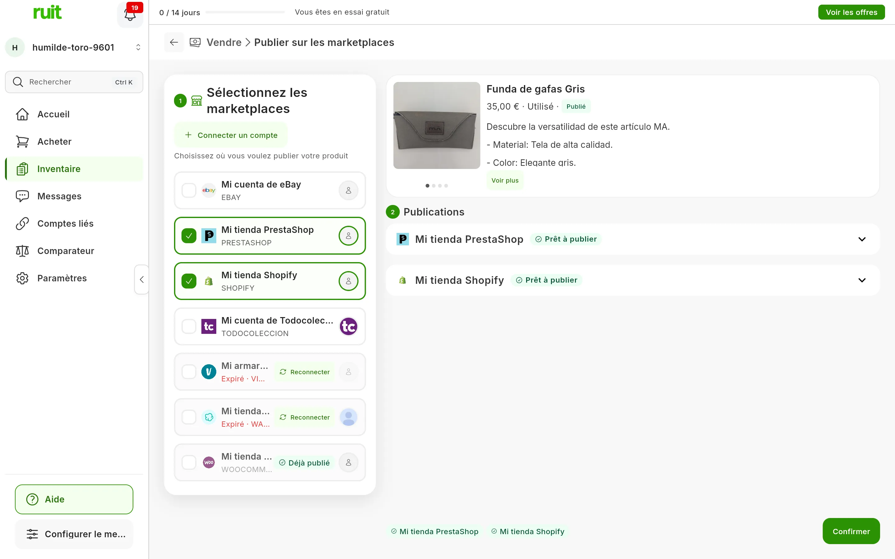Click the H account avatar
The image size is (895, 559).
click(x=15, y=47)
